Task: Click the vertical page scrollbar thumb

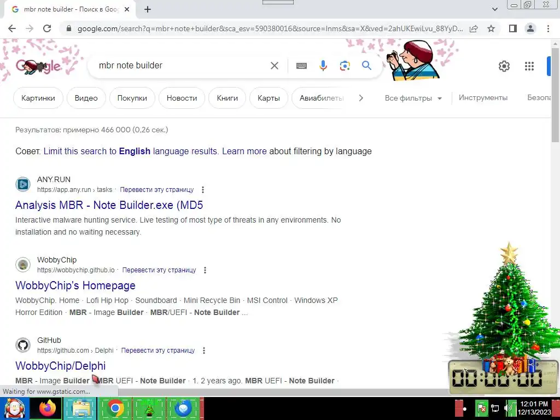Action: [555, 95]
